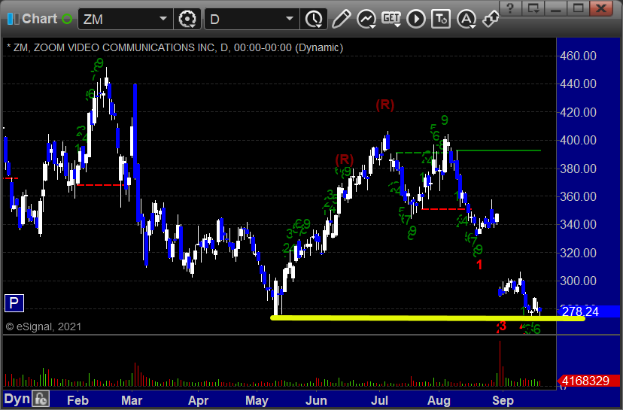Click the Sep date axis label

coord(503,400)
